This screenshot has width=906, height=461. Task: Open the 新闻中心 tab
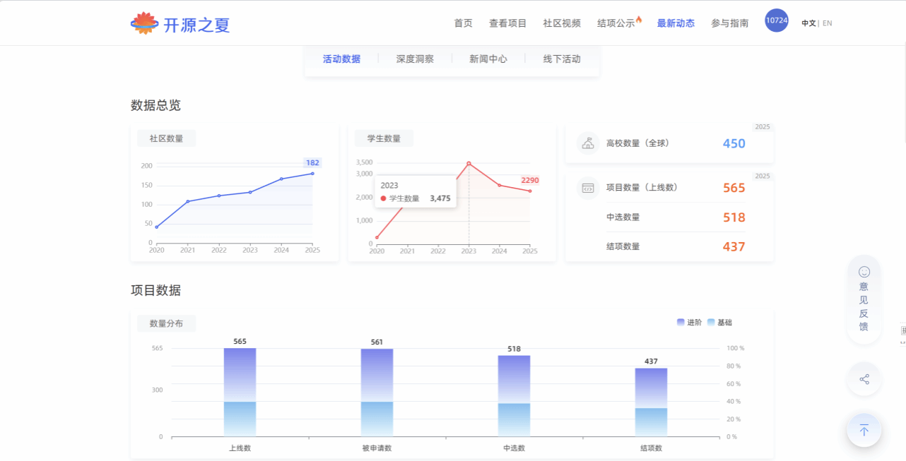point(488,59)
